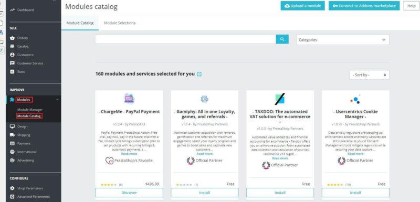Screen dimensions: 420x202
Task: Click the Orders basket icon
Action: [x=12, y=38]
